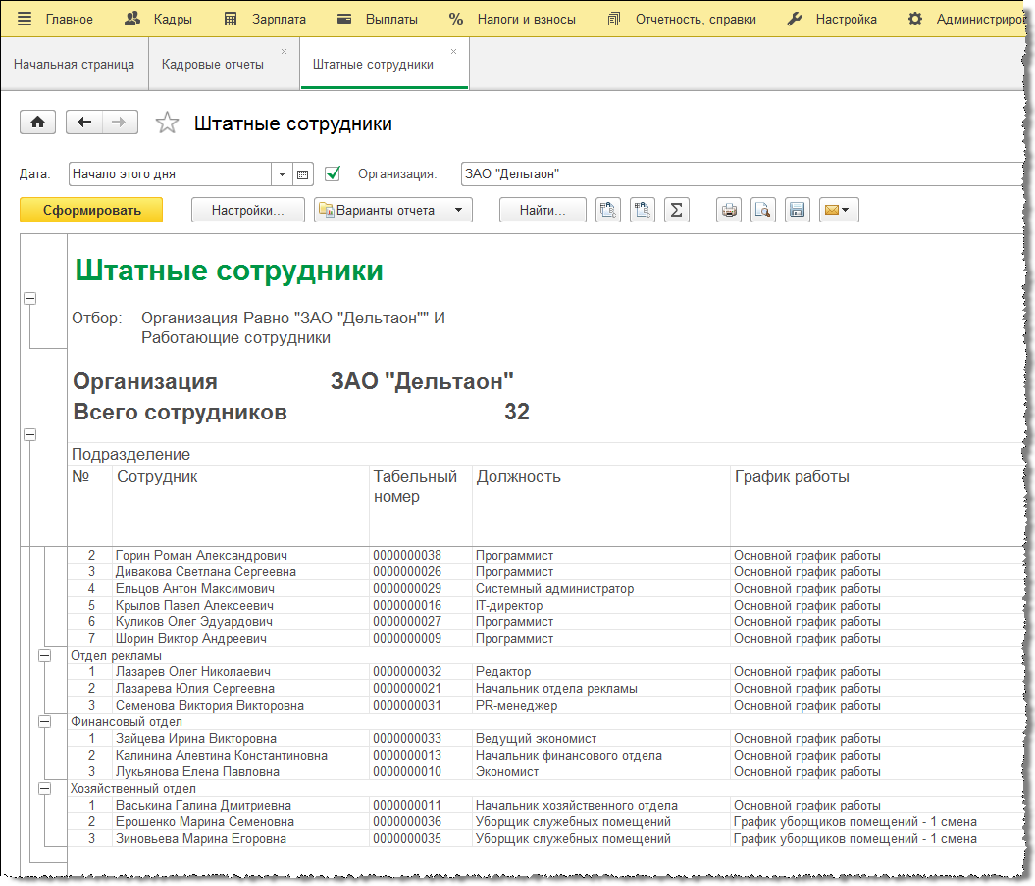Switch to the Кадровые отчеты tab
This screenshot has width=1035, height=886.
(x=213, y=64)
